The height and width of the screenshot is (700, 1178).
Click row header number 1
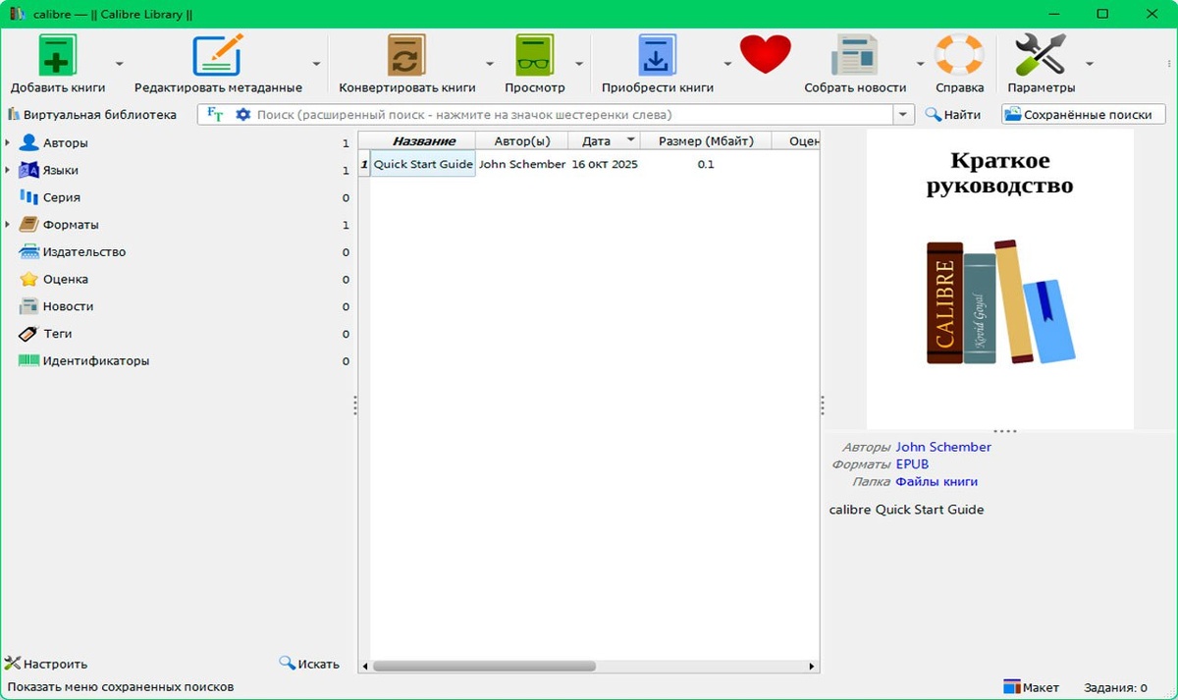(364, 165)
